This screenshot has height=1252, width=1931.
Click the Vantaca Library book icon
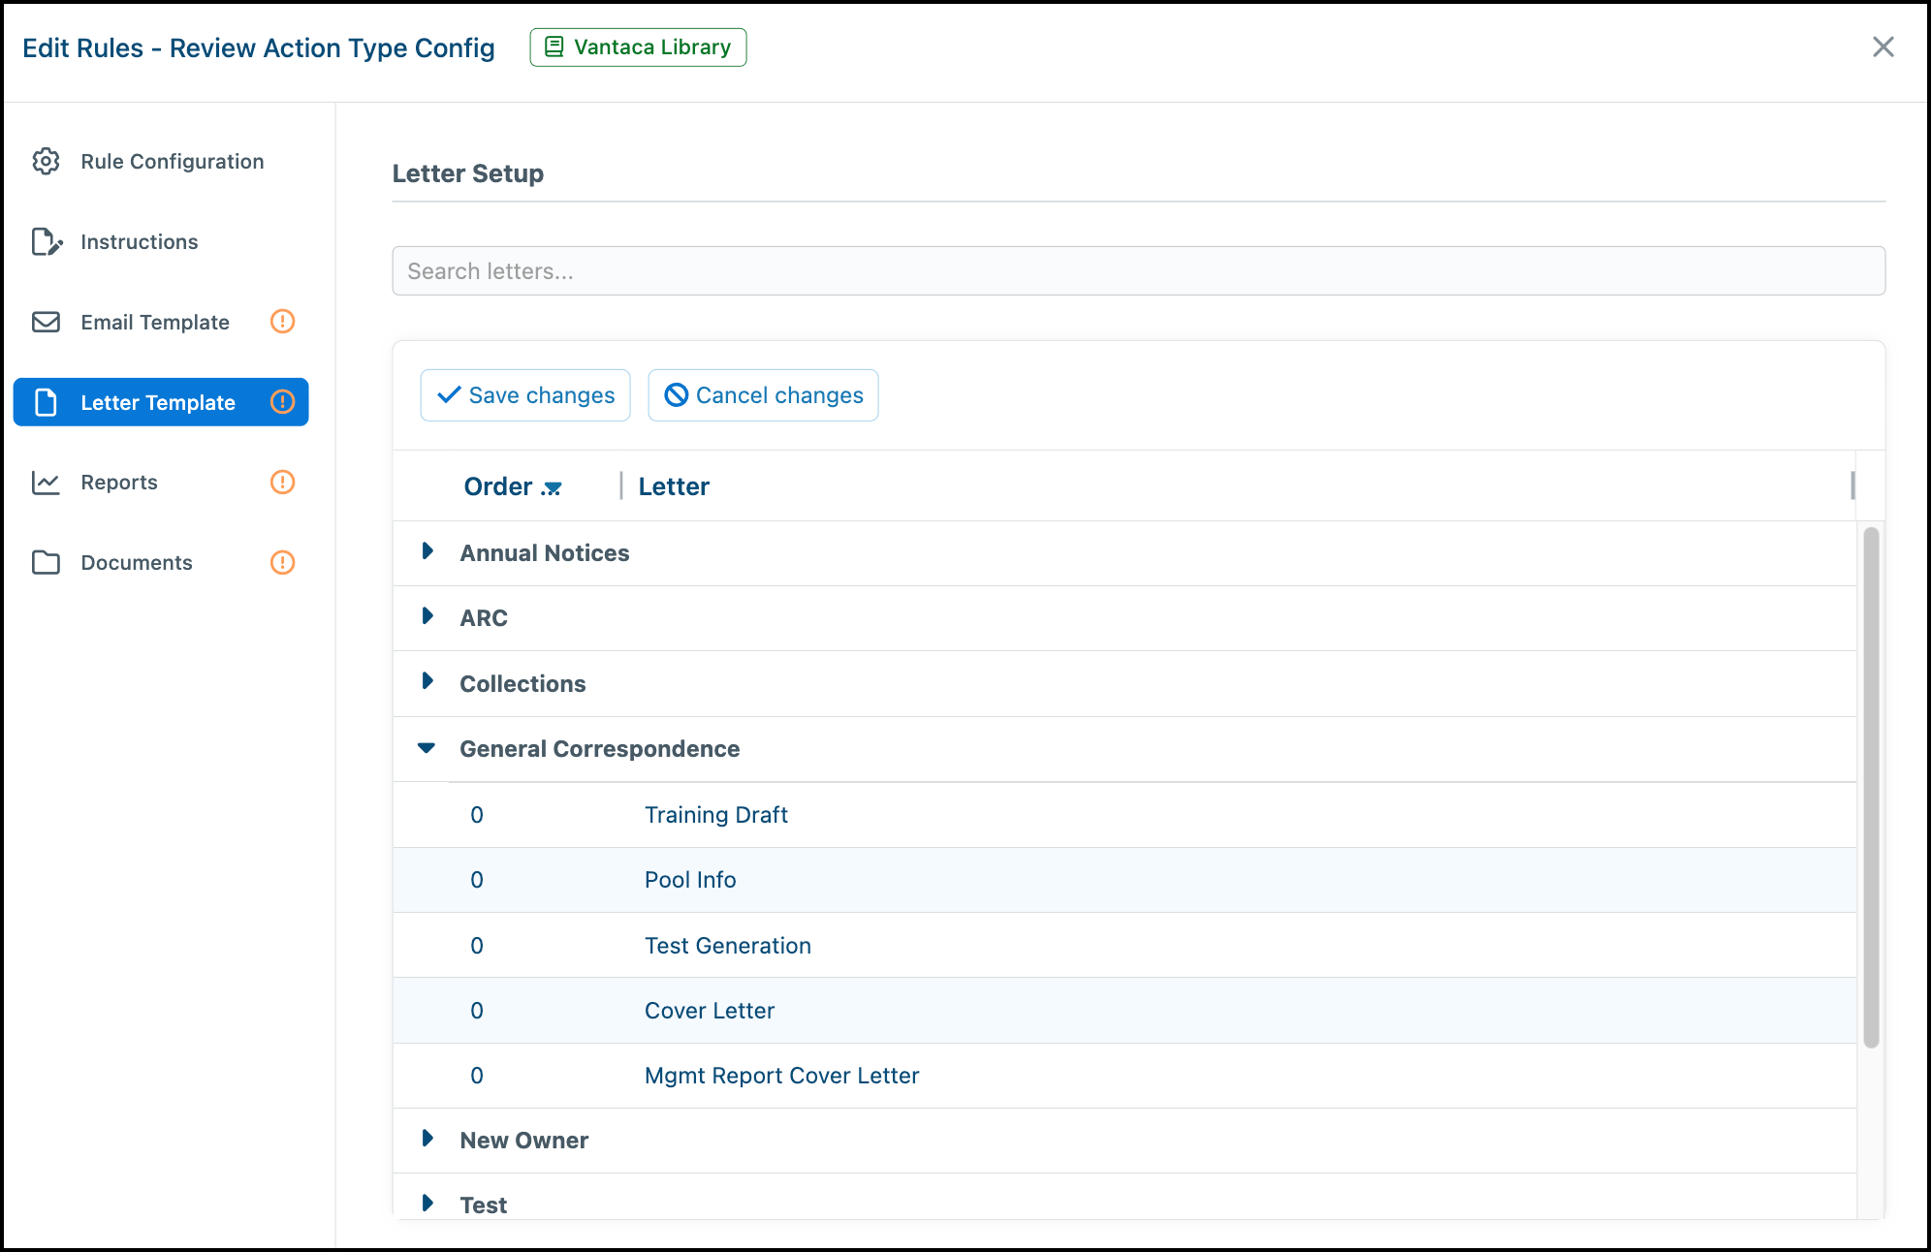coord(554,47)
